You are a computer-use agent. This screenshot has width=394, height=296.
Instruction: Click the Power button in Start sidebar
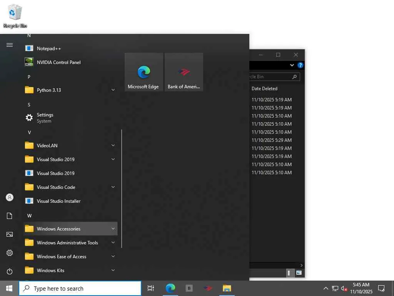pyautogui.click(x=10, y=271)
